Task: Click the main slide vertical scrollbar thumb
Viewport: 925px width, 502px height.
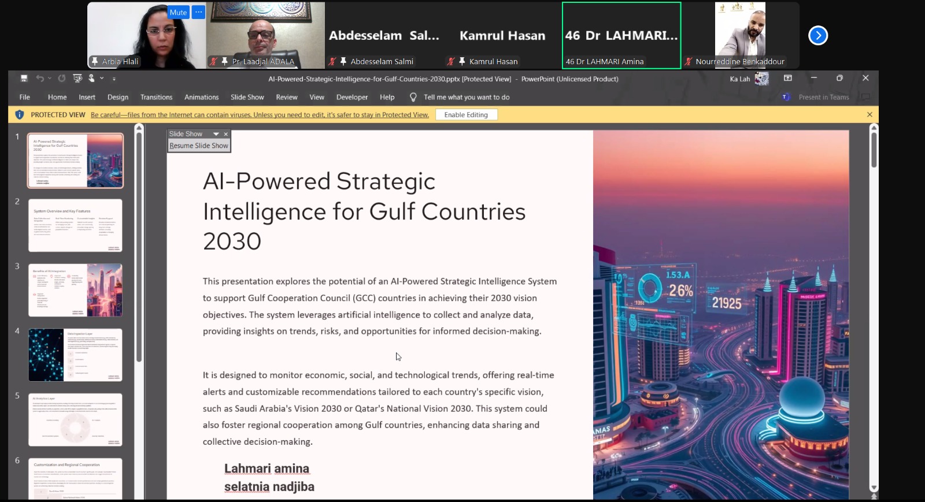Action: [874, 149]
